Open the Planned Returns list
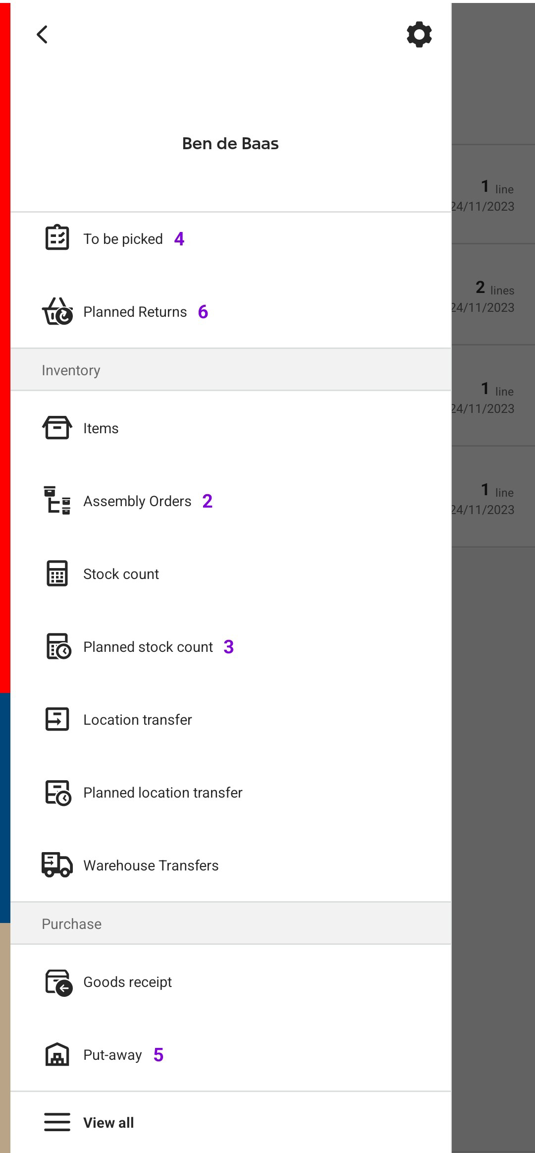This screenshot has width=535, height=1153. [x=231, y=311]
